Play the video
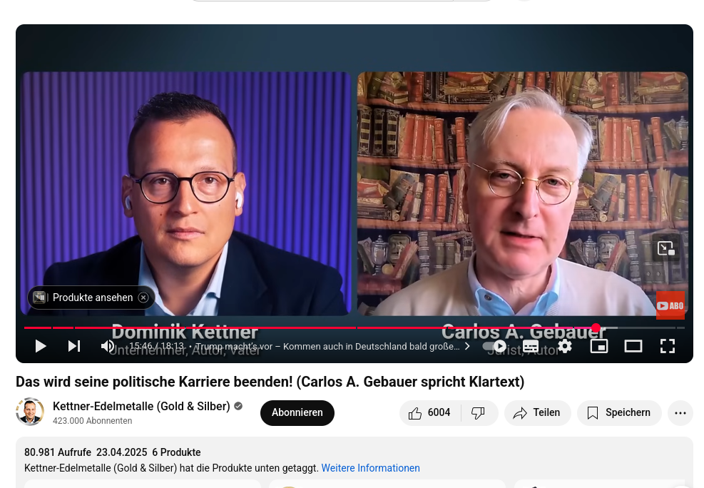Viewport: 704px width, 488px height. click(41, 346)
